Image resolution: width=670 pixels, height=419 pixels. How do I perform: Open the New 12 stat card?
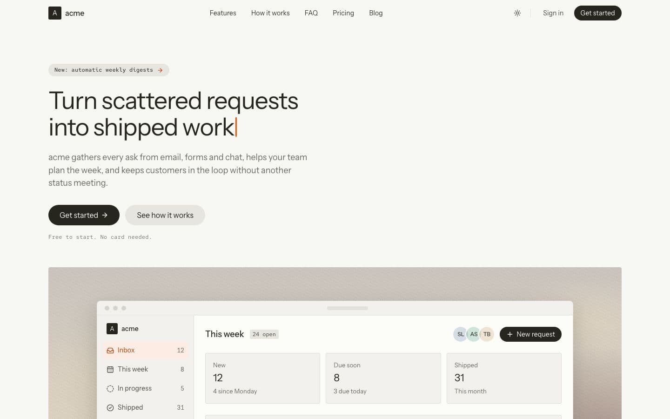[x=262, y=378]
